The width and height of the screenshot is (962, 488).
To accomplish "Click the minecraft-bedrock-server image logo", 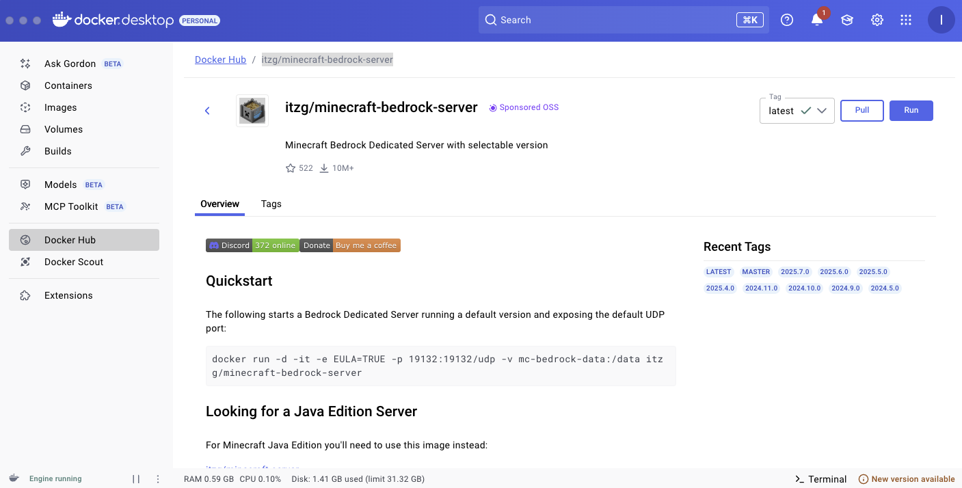I will click(x=252, y=111).
